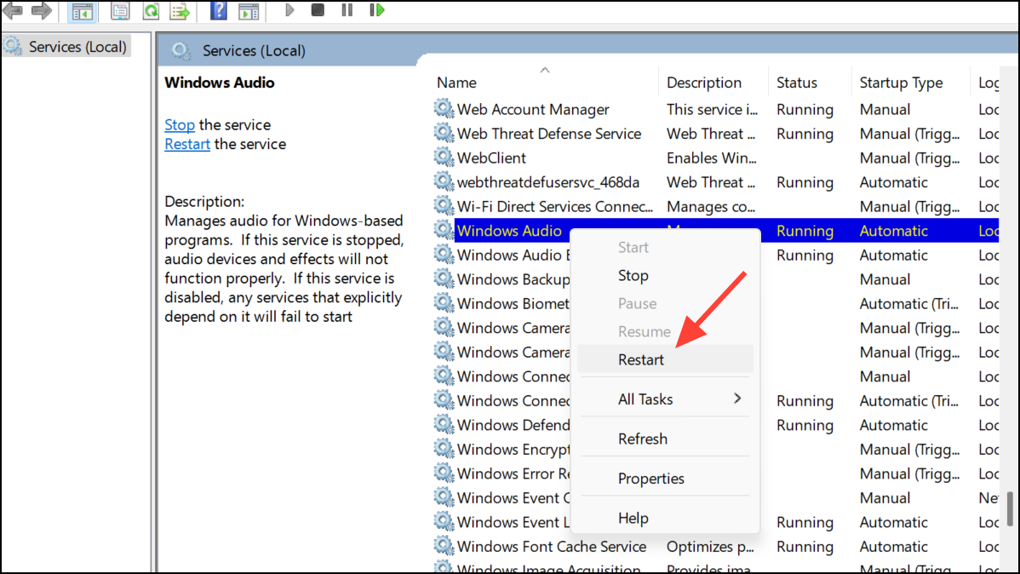This screenshot has height=574, width=1020.
Task: Select the Windows Error Re... service row
Action: click(513, 474)
